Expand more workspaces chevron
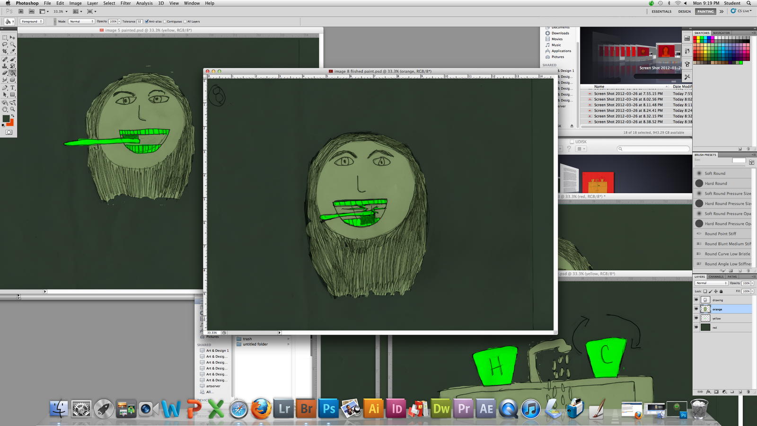 722,11
